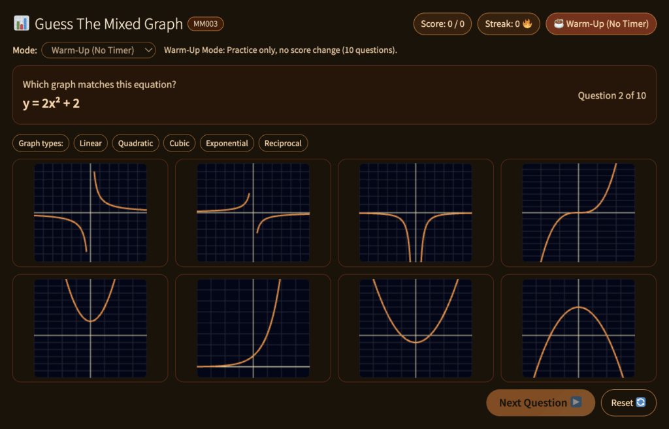This screenshot has width=669, height=429.
Task: Choose the cubic S-curve graph
Action: point(578,213)
